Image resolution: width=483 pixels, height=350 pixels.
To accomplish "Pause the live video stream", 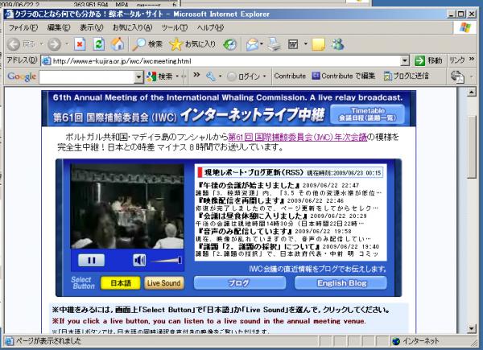I will [92, 261].
